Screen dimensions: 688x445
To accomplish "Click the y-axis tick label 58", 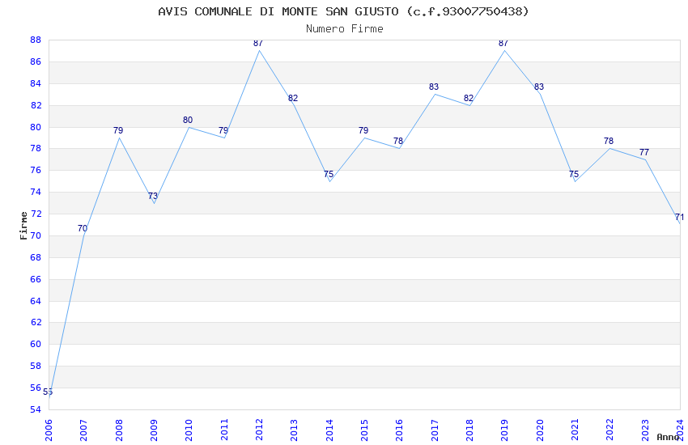I will [x=36, y=366].
